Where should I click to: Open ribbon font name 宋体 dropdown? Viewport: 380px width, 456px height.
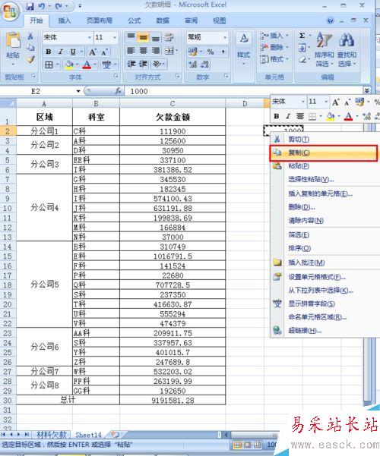click(90, 37)
